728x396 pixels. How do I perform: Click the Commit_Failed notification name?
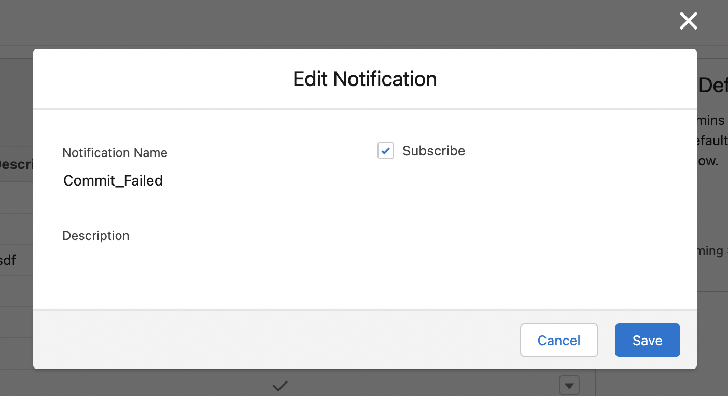[113, 180]
